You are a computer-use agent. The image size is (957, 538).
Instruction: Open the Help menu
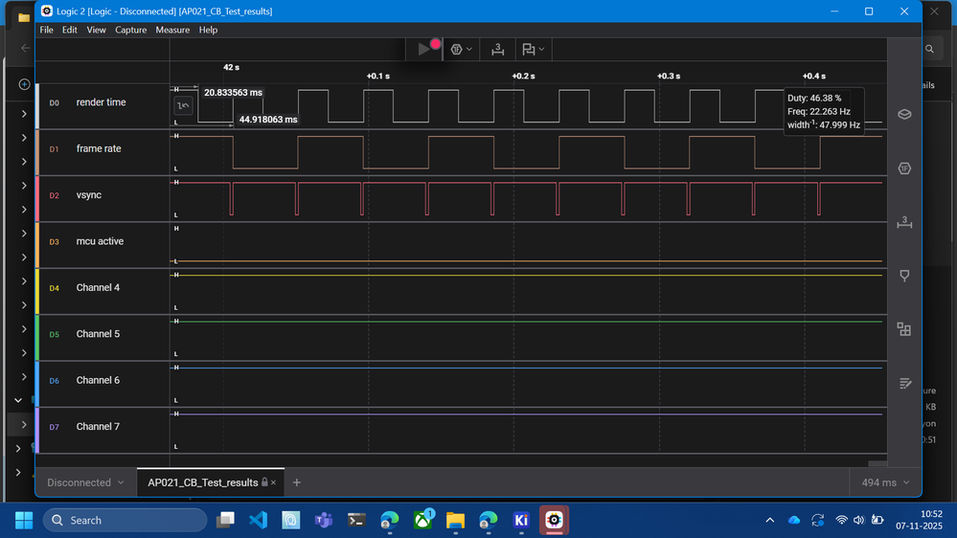point(208,30)
